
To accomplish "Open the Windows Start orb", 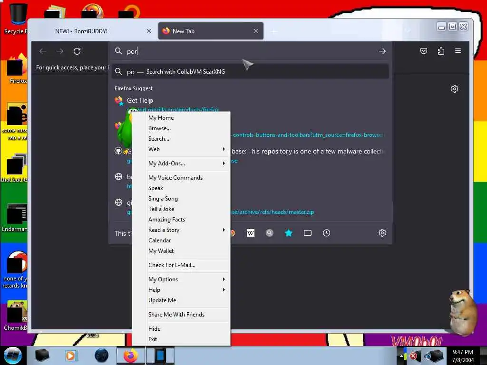I will (13, 355).
